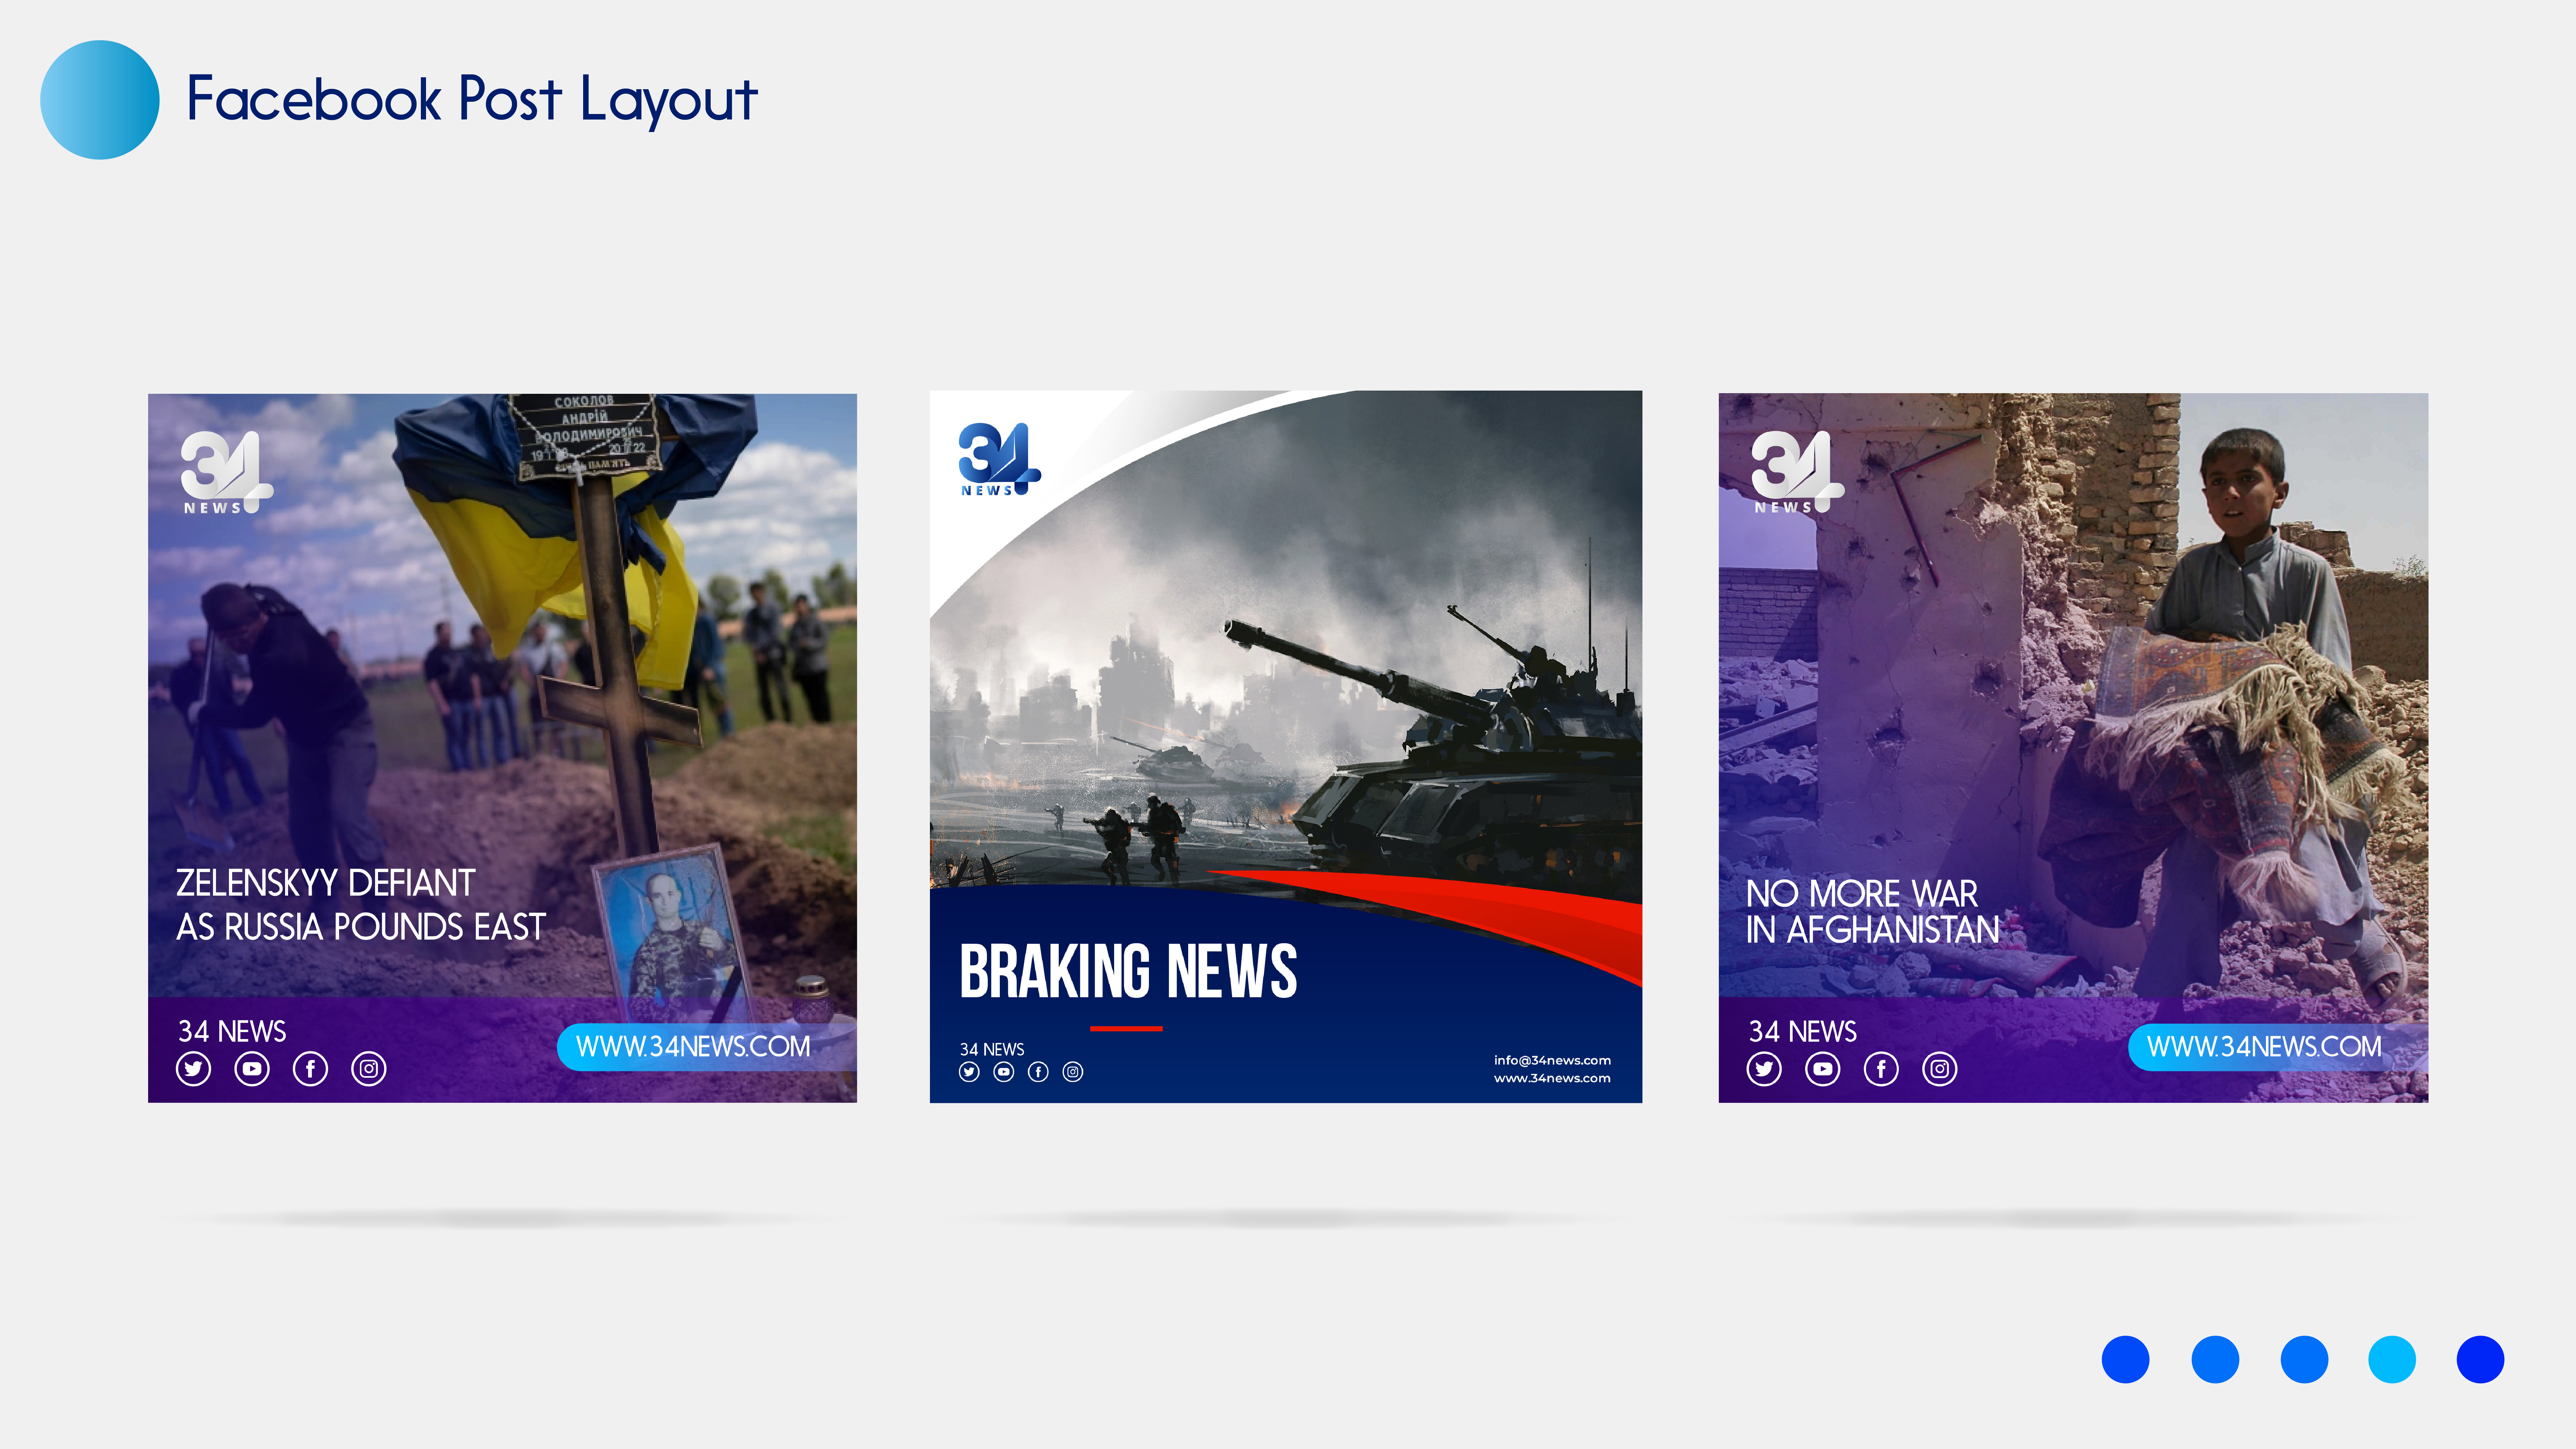This screenshot has width=2576, height=1449.
Task: Click Twitter icon on Zelenskyy post
Action: [193, 1069]
